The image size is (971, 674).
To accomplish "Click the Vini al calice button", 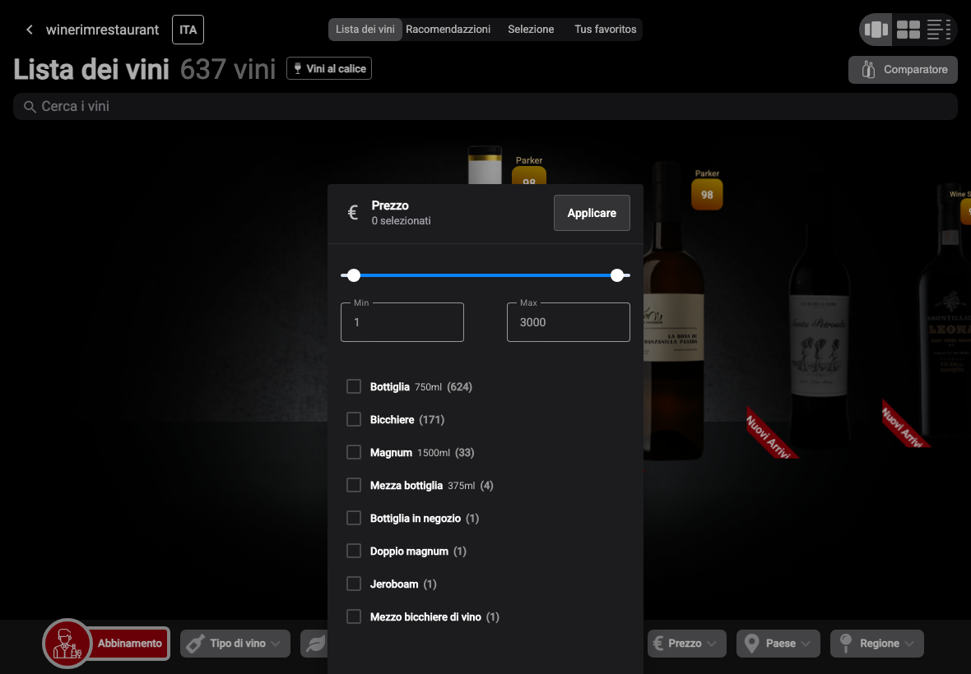I will (x=329, y=68).
